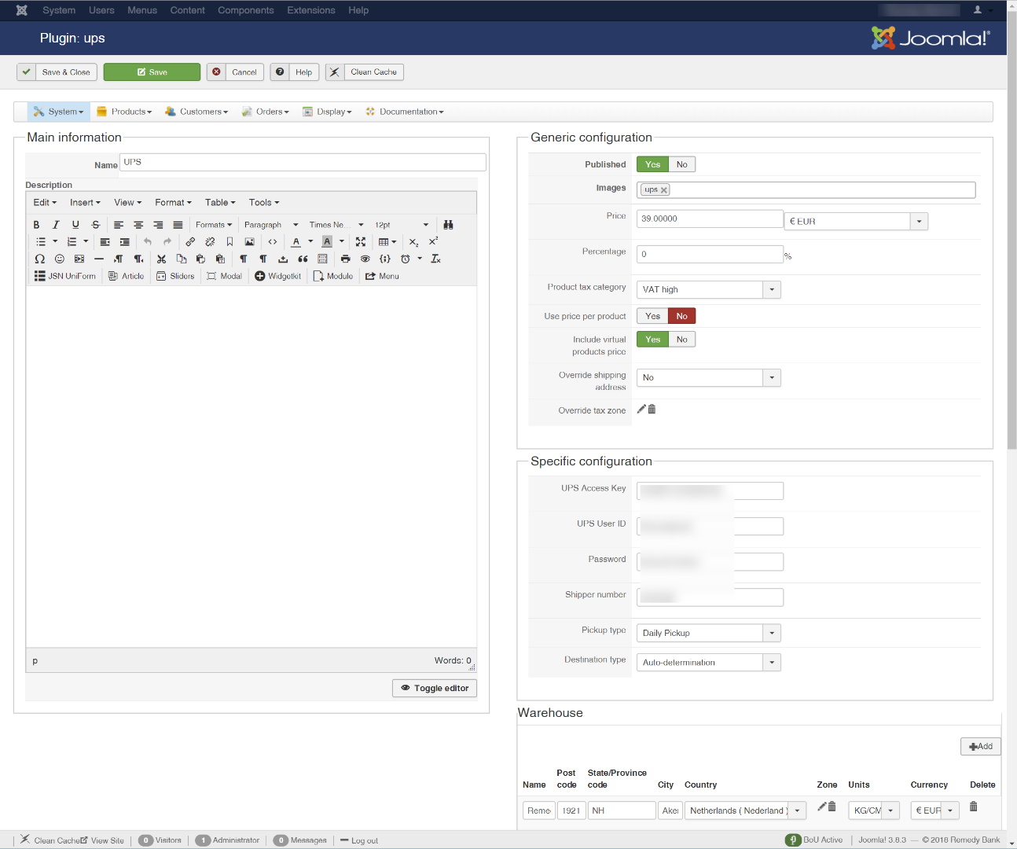Apply superscript formatting
This screenshot has height=849, width=1017.
(x=433, y=242)
